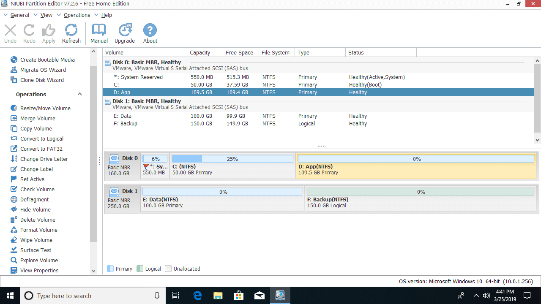Collapse the Operations section chevron
Image resolution: width=541 pixels, height=304 pixels.
click(x=79, y=94)
